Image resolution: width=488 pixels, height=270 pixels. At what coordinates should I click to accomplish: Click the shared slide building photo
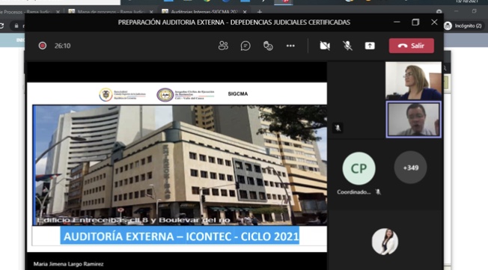[x=180, y=165]
